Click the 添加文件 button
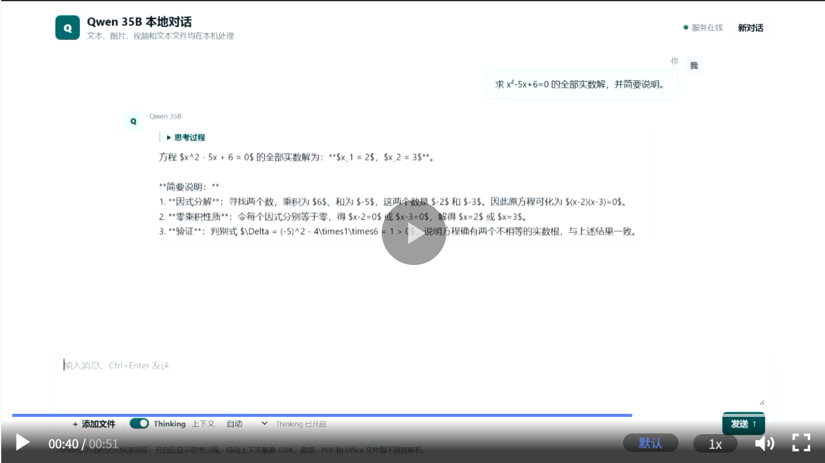 point(94,424)
